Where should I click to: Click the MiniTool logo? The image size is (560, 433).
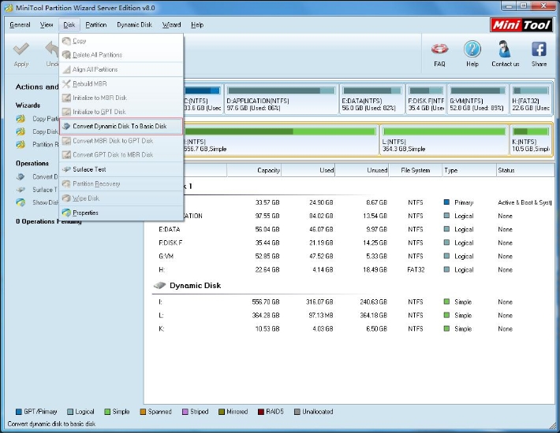click(x=521, y=25)
